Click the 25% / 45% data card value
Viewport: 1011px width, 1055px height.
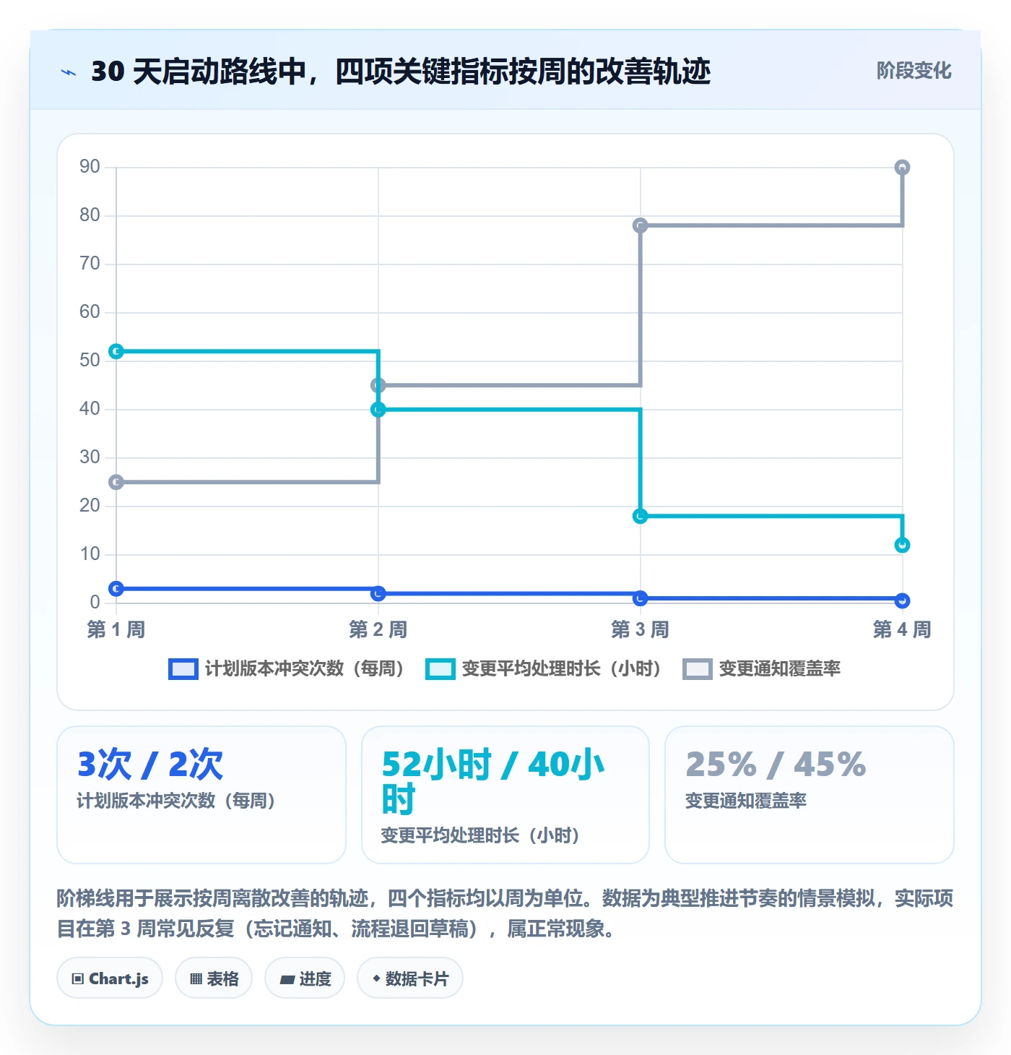pos(776,765)
